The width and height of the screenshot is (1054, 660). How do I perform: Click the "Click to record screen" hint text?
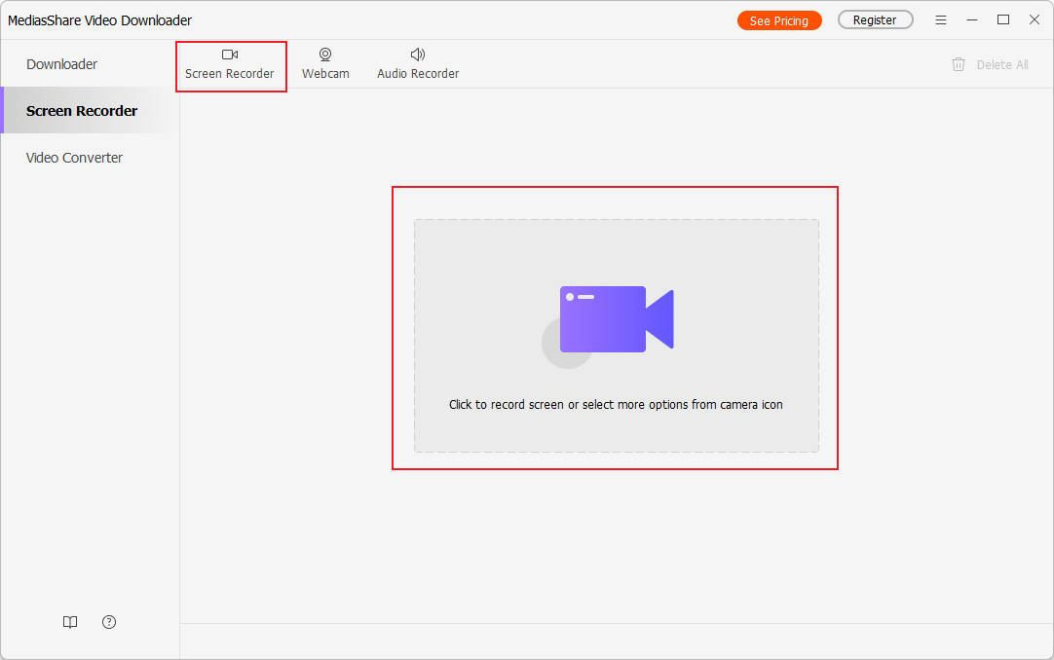point(616,404)
